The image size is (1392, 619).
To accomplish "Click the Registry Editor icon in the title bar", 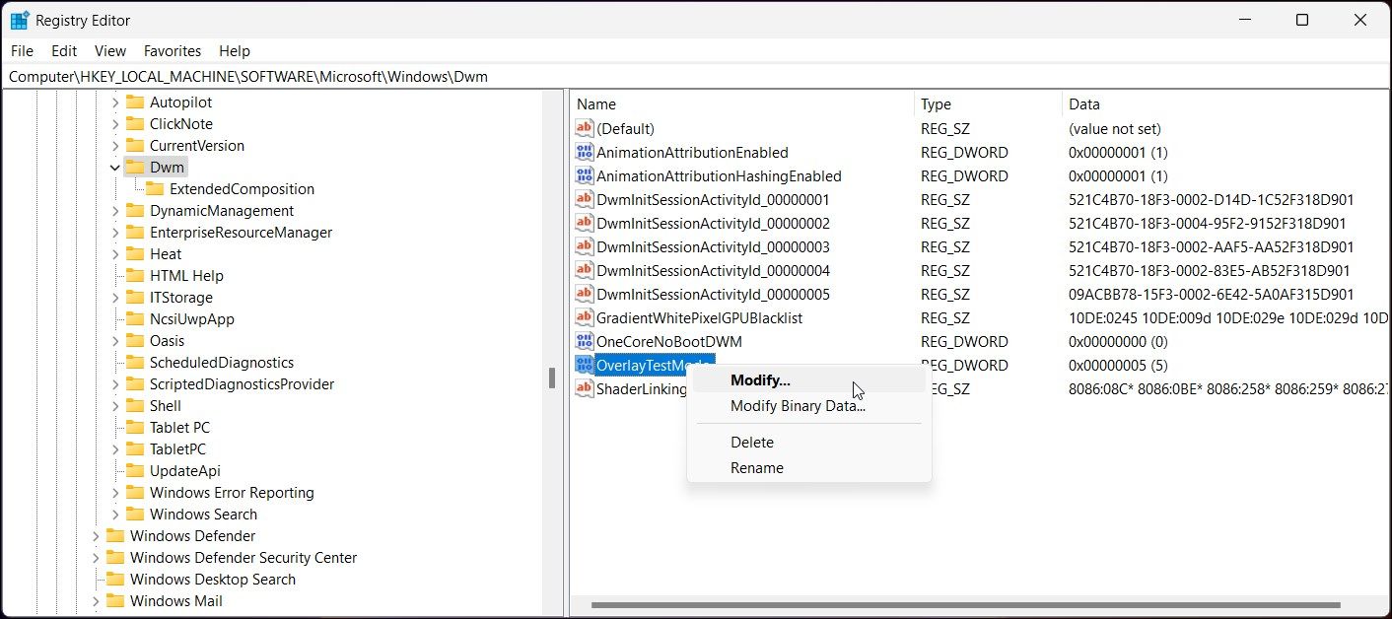I will click(x=21, y=19).
